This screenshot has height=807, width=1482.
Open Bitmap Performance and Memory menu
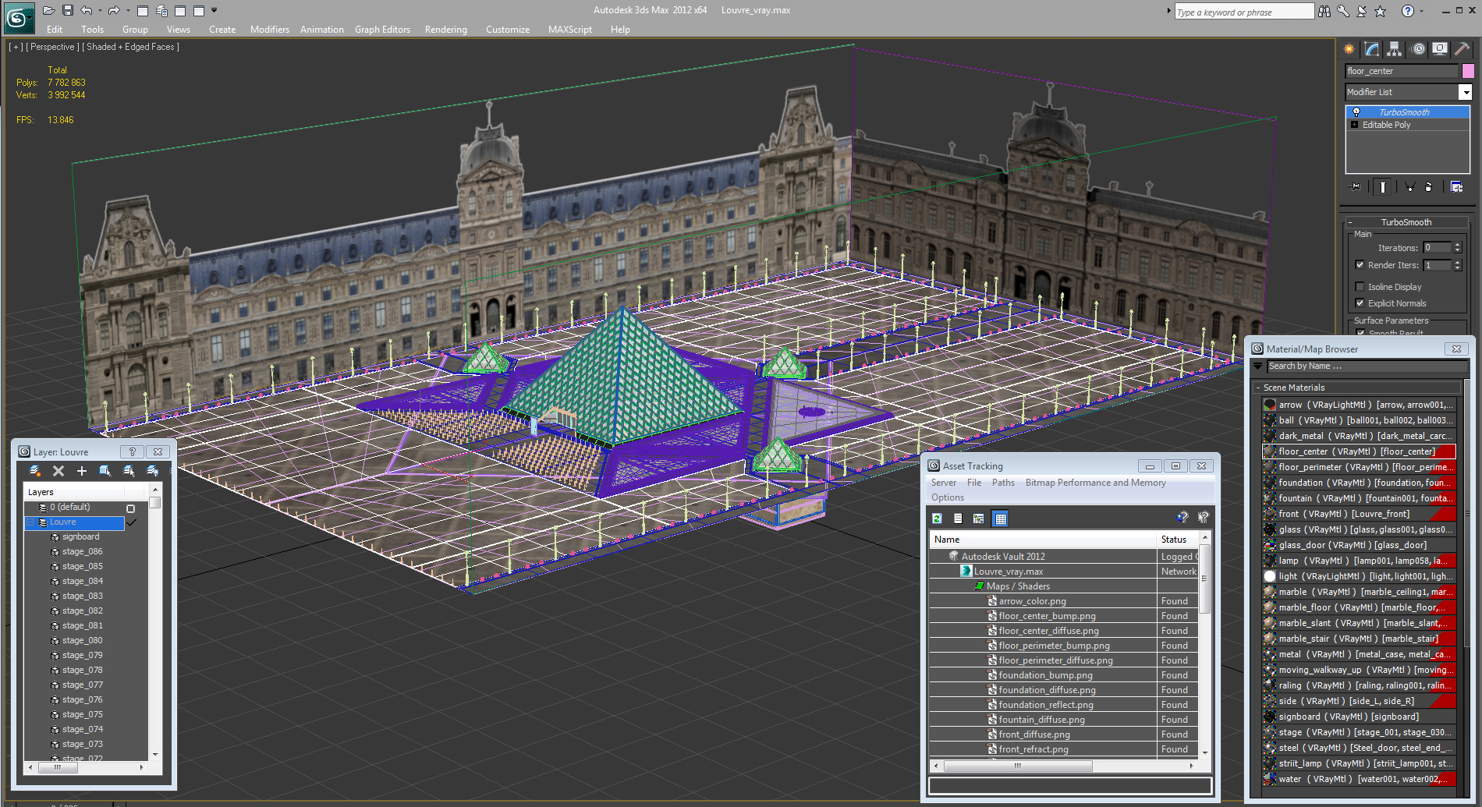(x=1095, y=483)
